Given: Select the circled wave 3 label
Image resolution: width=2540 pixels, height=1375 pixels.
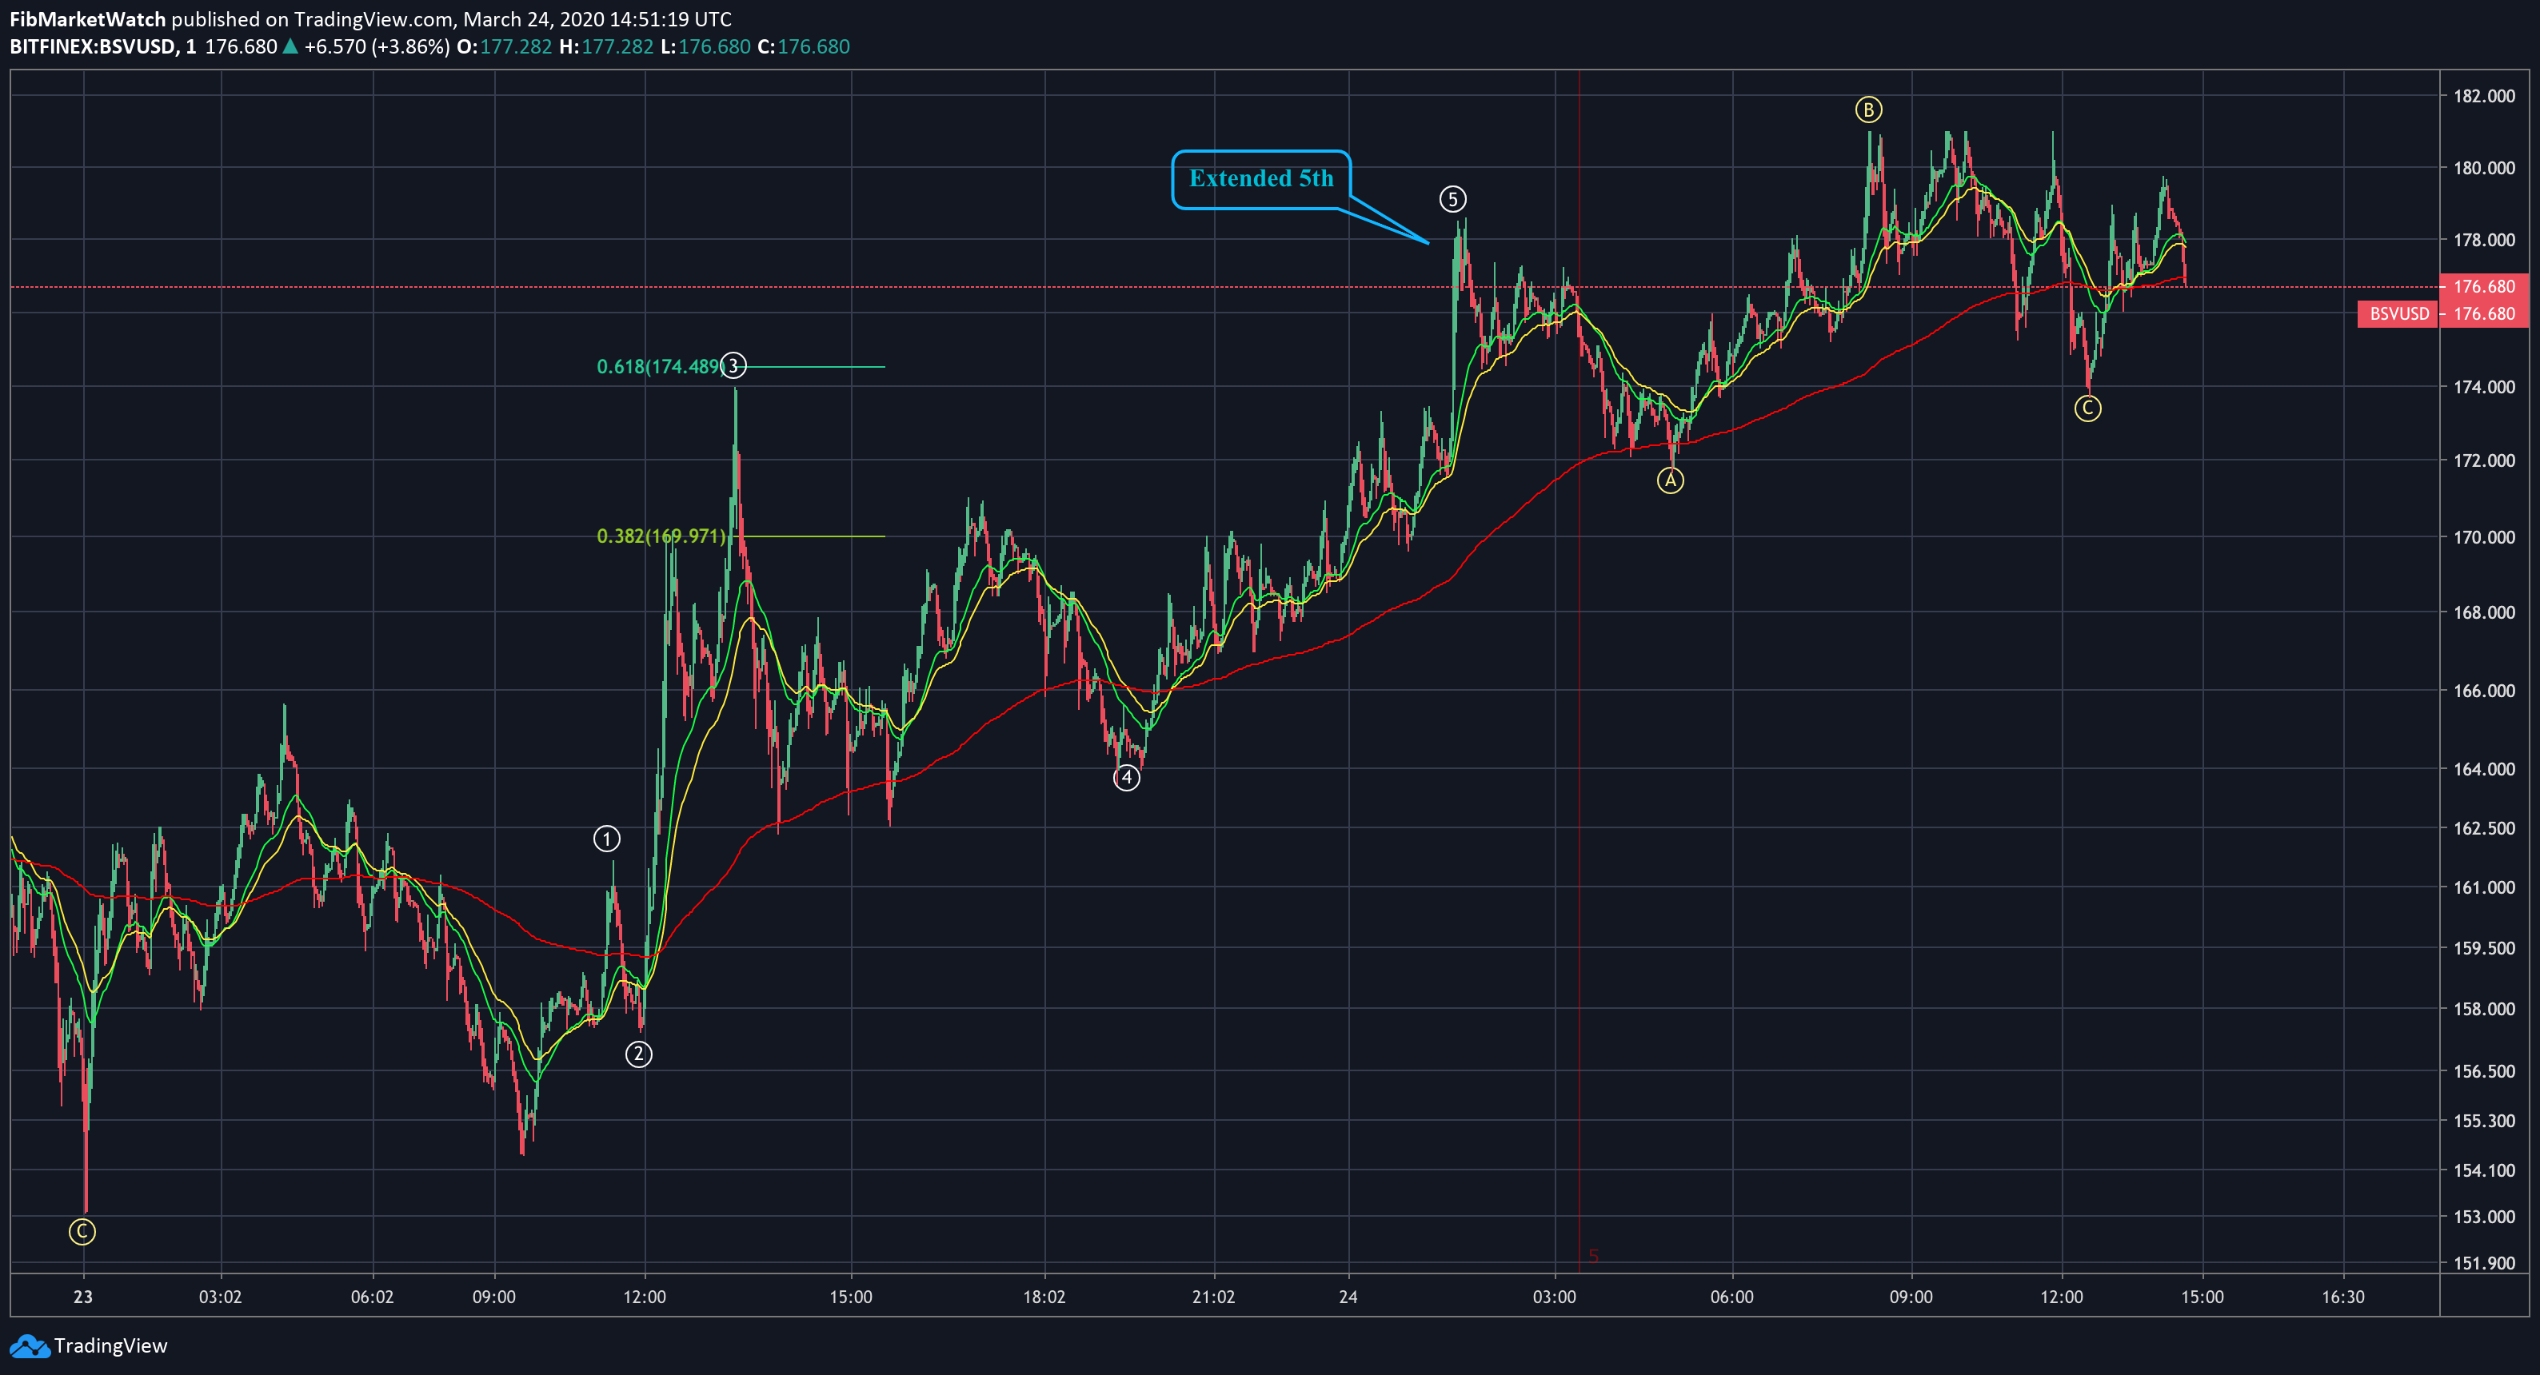Looking at the screenshot, I should (733, 365).
